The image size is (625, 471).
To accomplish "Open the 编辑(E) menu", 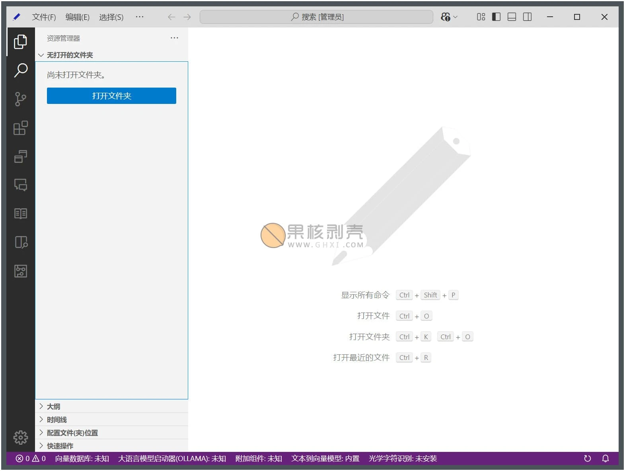I will coord(77,17).
